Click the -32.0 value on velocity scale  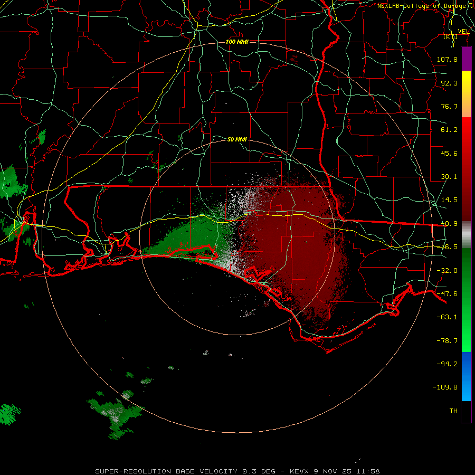point(447,271)
